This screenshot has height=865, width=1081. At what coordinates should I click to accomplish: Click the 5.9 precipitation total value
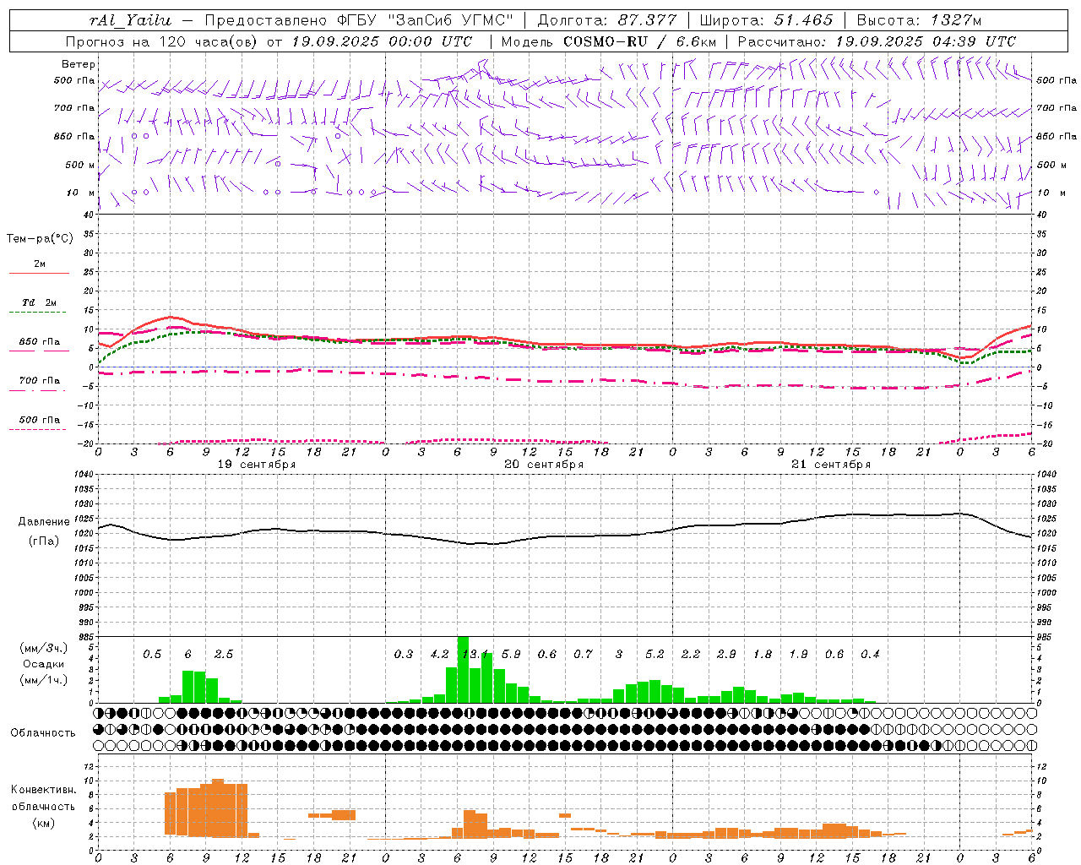pos(511,655)
